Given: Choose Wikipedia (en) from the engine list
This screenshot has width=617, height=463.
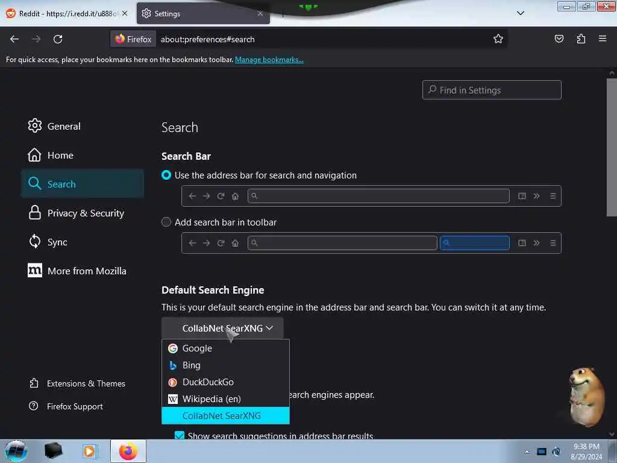Looking at the screenshot, I should pos(225,399).
